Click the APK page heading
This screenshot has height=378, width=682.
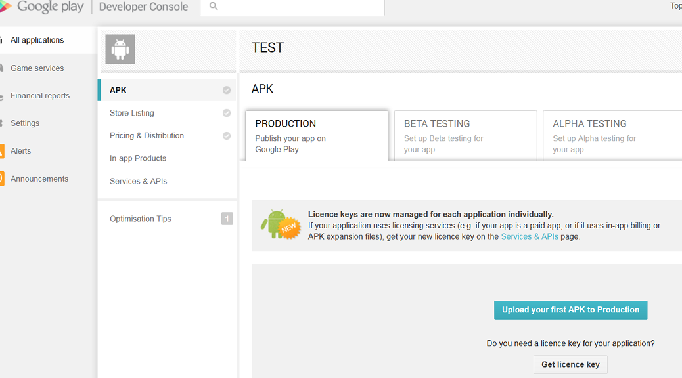tap(262, 89)
